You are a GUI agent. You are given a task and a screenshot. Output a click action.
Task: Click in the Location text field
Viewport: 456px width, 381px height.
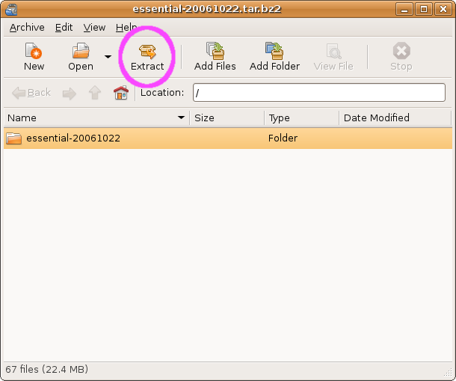(x=319, y=93)
